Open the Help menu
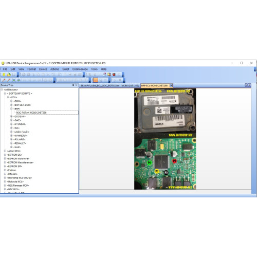 point(104,69)
